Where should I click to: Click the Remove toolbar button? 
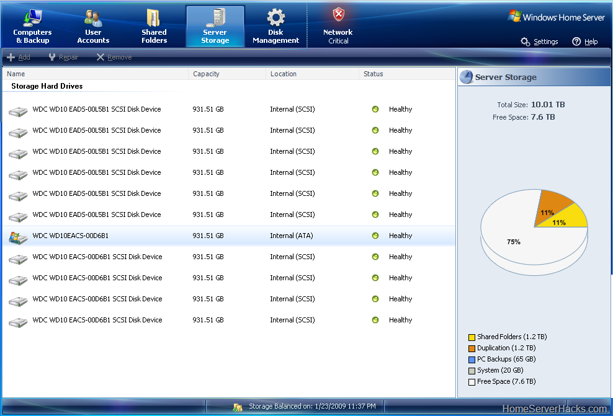(x=114, y=58)
